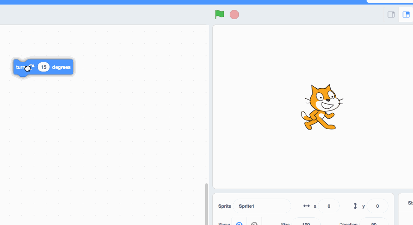This screenshot has height=225, width=413.
Task: Edit the sprite name field Sprite1
Action: coord(262,206)
